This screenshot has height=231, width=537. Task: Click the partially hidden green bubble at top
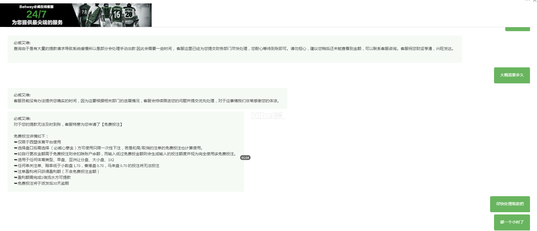tap(517, 29)
